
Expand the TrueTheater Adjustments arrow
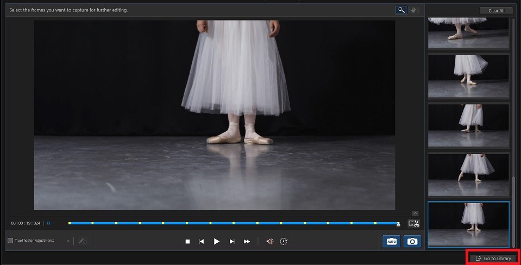click(68, 241)
